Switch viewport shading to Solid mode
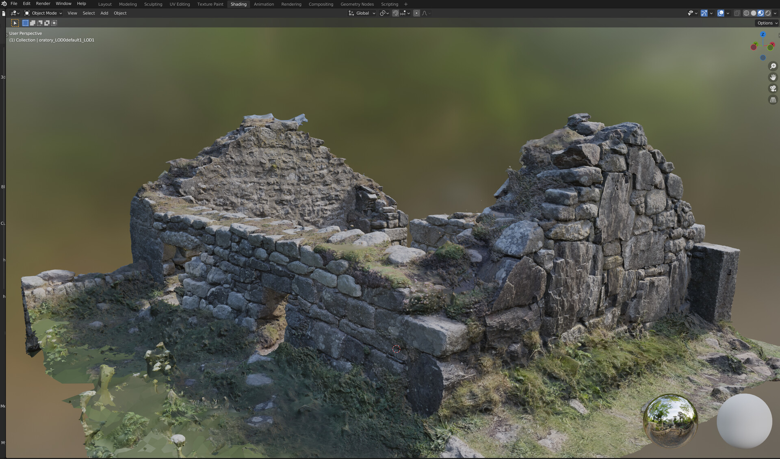The width and height of the screenshot is (780, 459). [753, 13]
